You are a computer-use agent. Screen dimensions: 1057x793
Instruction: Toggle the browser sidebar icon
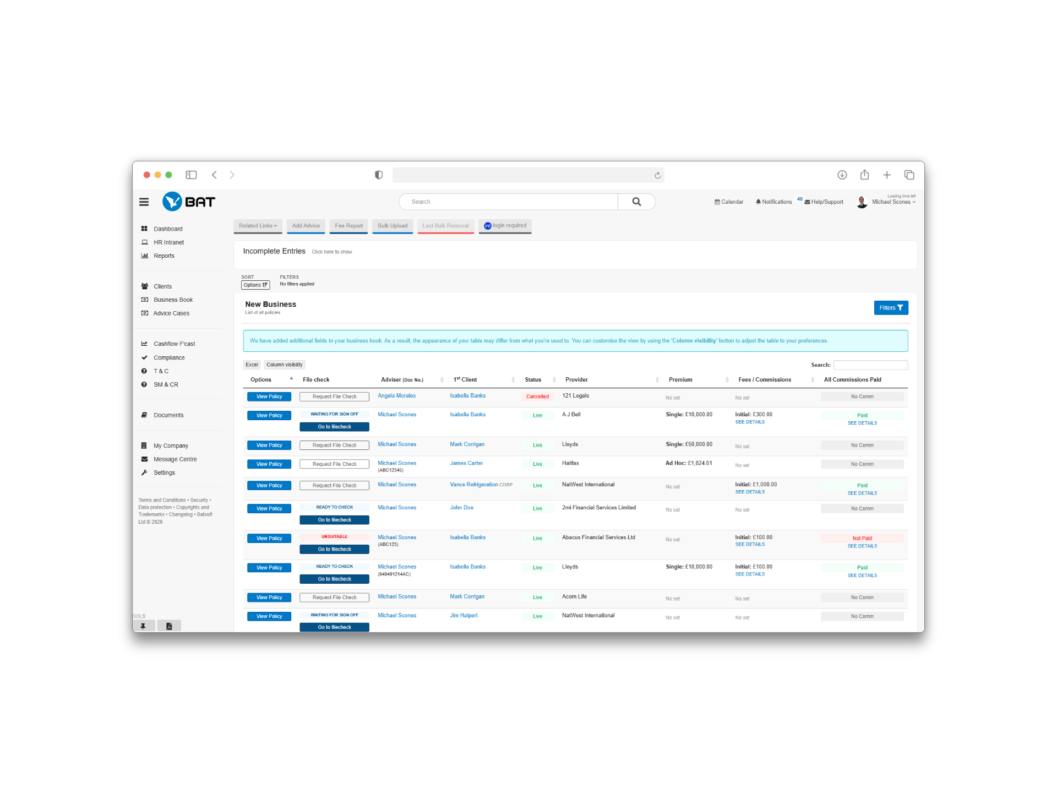pyautogui.click(x=191, y=175)
